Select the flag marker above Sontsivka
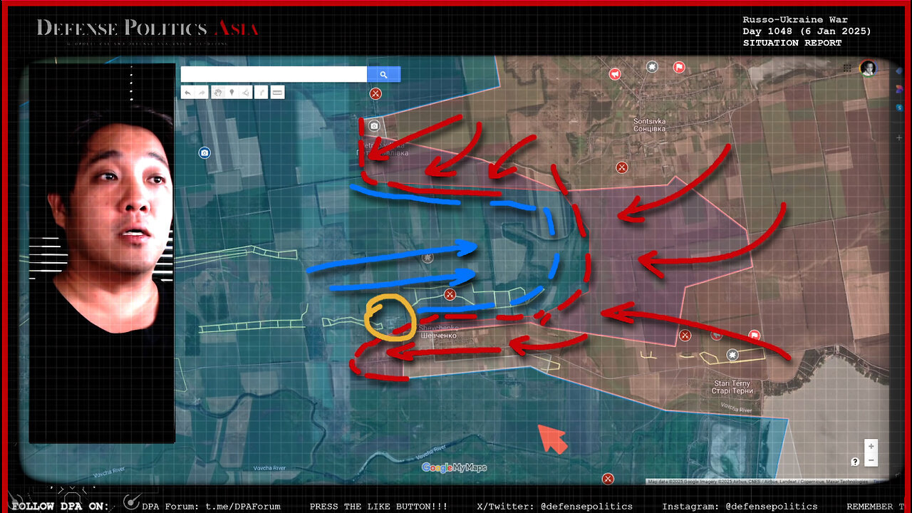Image resolution: width=912 pixels, height=513 pixels. tap(679, 68)
